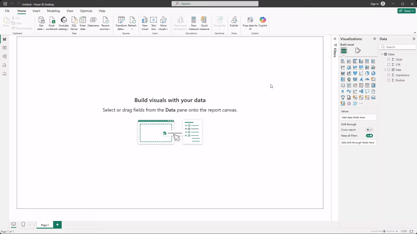417x234 pixels.
Task: Insert a Text box
Action: point(153,23)
